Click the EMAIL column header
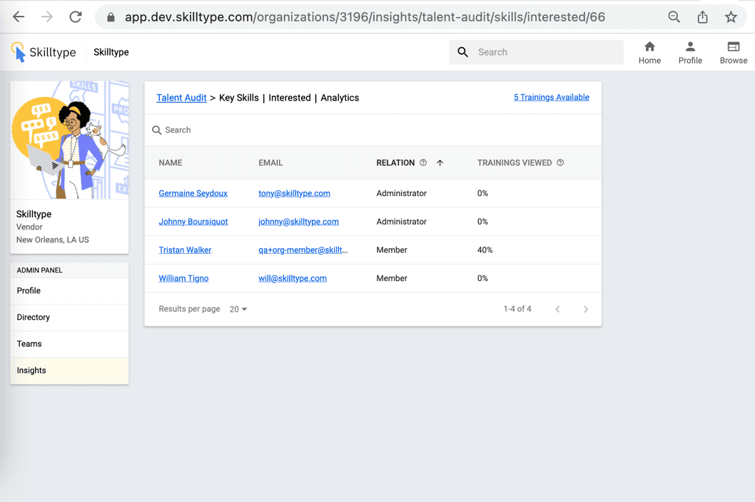The height and width of the screenshot is (502, 755). [270, 163]
